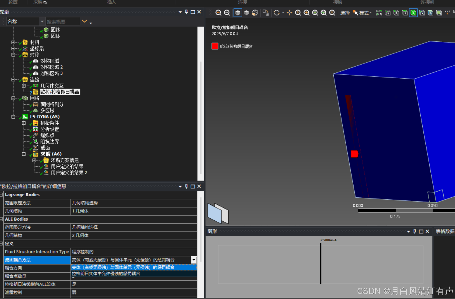455x299 pixels.
Task: Select shaded exterior and edges display
Action: pos(238,13)
